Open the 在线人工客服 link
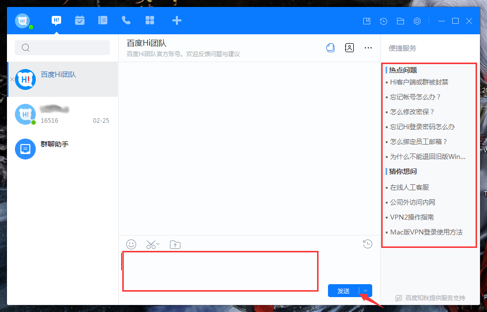This screenshot has height=312, width=487. (409, 187)
